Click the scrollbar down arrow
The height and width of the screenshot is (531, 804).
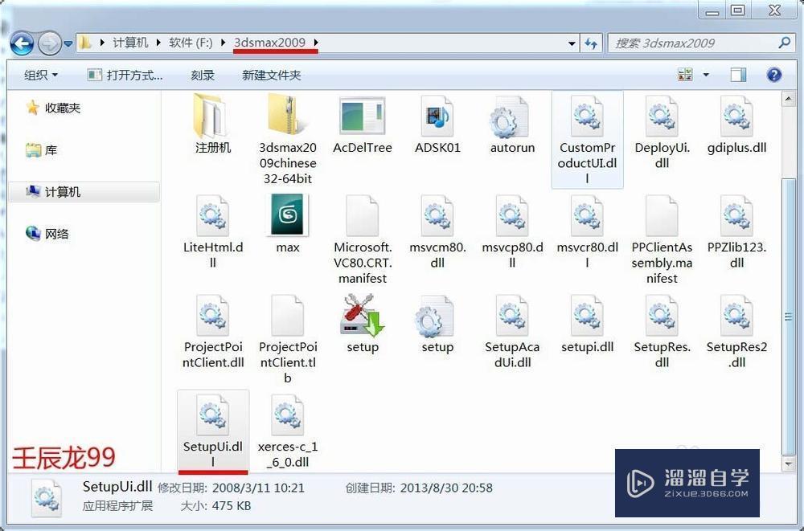pos(789,464)
